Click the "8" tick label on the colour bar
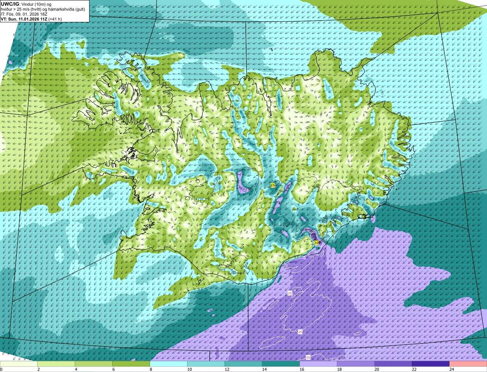Viewport: 487px width, 372px height. (x=150, y=369)
